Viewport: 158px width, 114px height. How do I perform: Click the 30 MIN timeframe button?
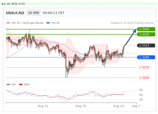click(x=33, y=13)
